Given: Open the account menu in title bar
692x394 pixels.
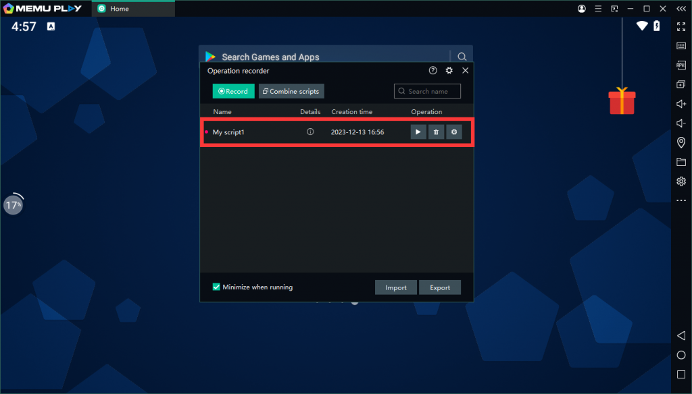Looking at the screenshot, I should click(581, 9).
